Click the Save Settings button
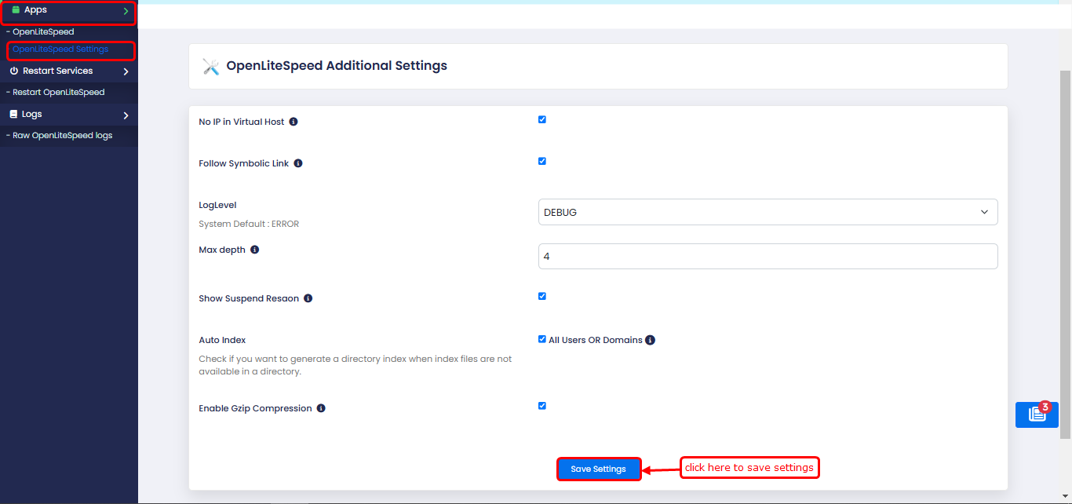 coord(599,468)
